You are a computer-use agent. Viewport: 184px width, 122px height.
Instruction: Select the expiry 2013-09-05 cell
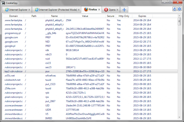click(x=142, y=63)
